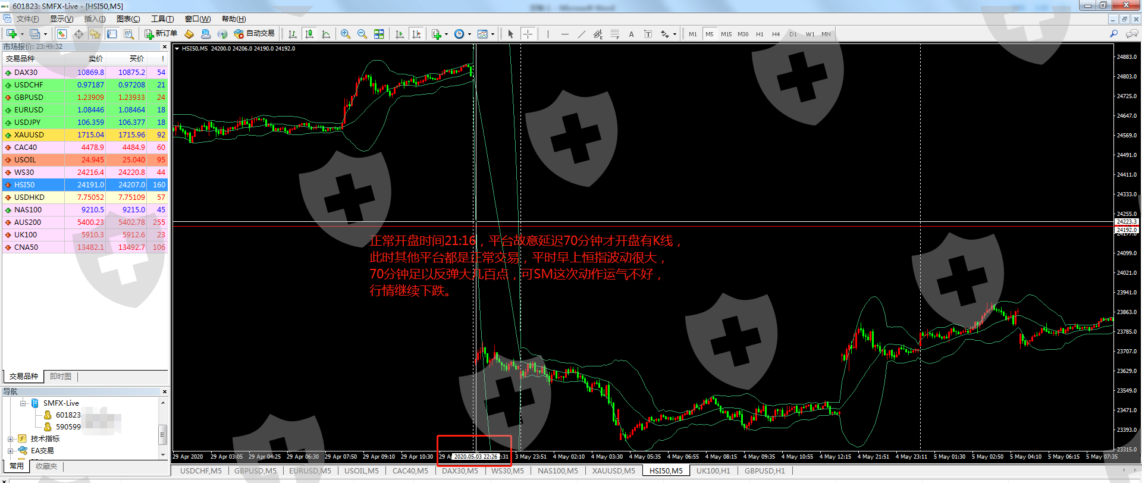Open the Data Window crosshair-circle icon
The image size is (1142, 483).
79,34
